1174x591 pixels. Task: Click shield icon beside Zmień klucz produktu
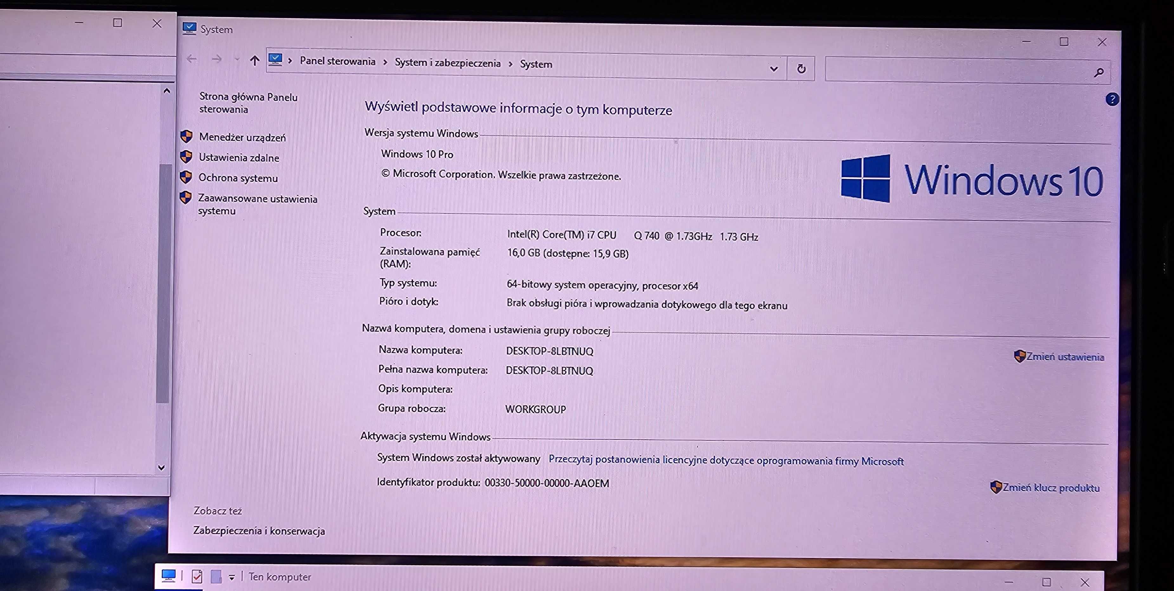(x=996, y=487)
